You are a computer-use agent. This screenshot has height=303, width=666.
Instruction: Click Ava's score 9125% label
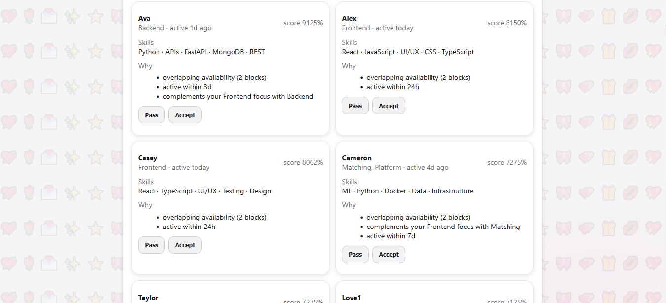(303, 23)
